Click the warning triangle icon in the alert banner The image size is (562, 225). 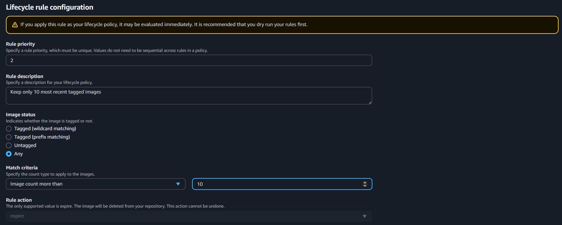tap(15, 25)
